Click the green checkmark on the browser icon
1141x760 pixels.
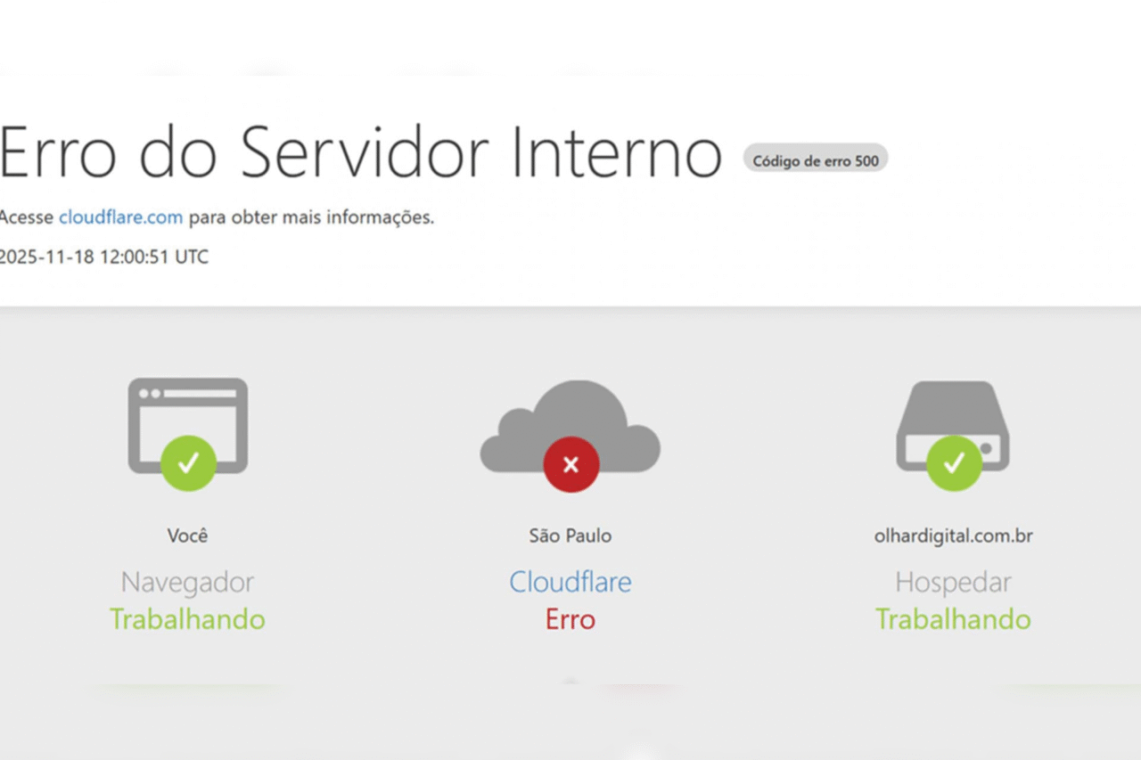click(188, 463)
